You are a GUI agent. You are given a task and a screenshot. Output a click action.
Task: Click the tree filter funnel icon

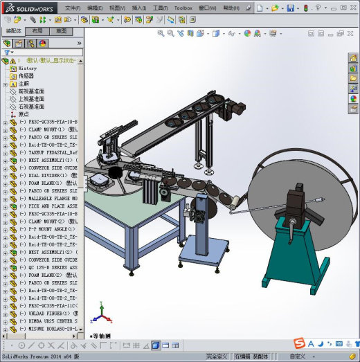[7, 53]
